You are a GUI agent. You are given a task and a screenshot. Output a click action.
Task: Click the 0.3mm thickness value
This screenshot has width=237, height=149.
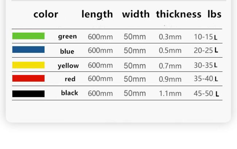[170, 37]
